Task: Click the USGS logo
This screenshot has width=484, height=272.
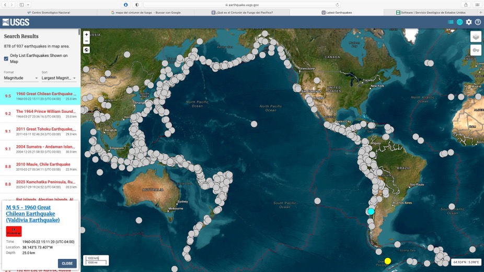Action: pos(16,22)
